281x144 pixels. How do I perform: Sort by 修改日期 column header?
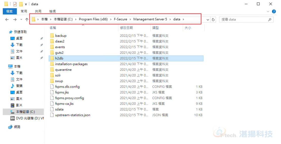click(x=126, y=28)
